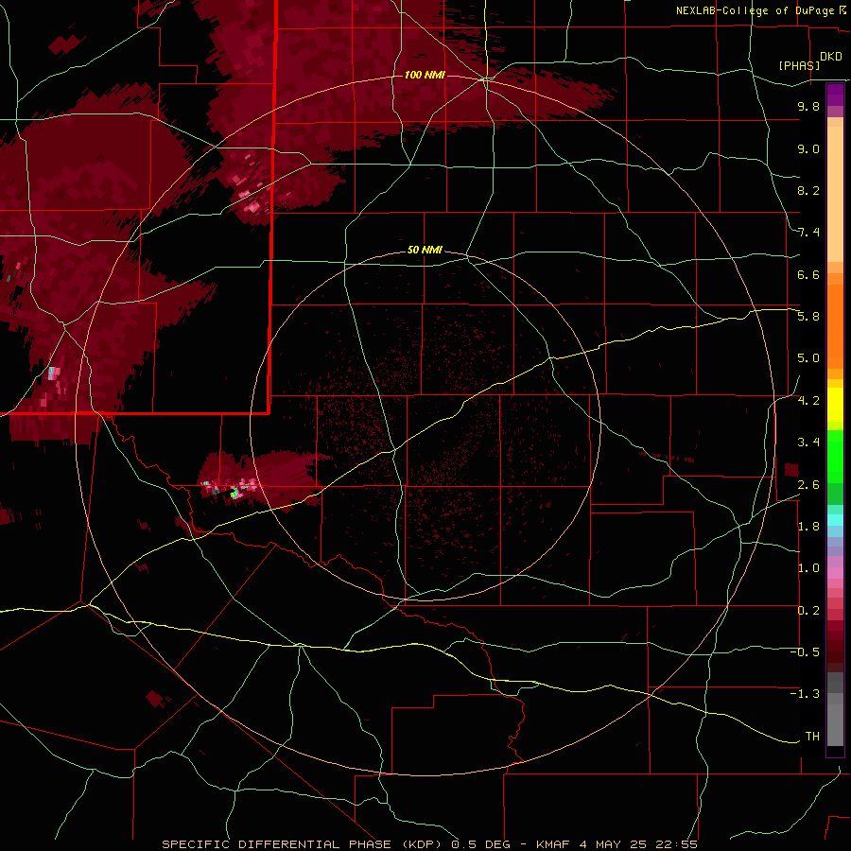Click the DKD label above the color scale
The image size is (851, 851).
click(830, 57)
